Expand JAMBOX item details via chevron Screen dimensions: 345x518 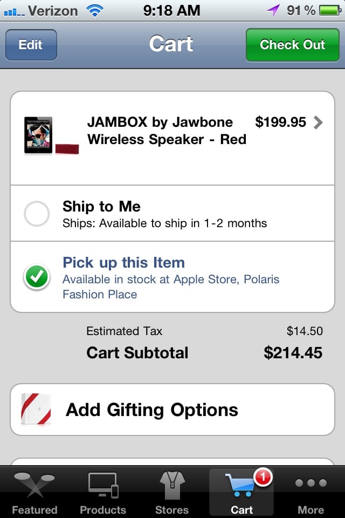[x=318, y=123]
